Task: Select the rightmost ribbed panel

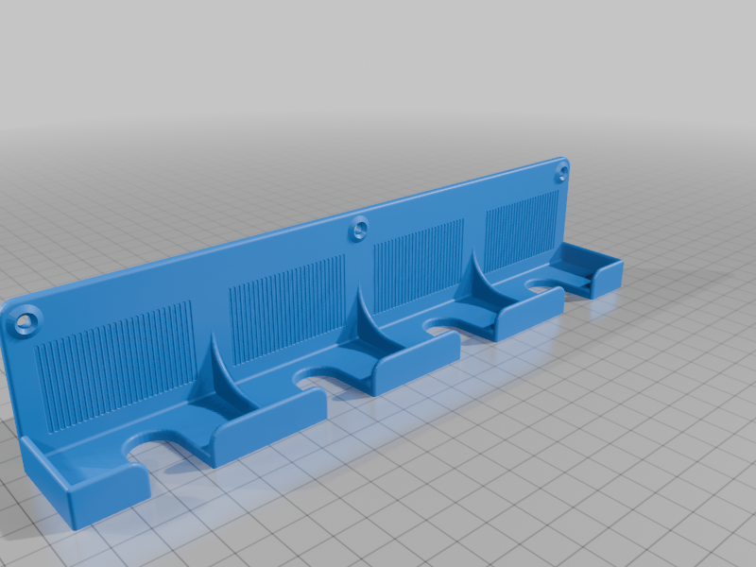Action: (522, 221)
